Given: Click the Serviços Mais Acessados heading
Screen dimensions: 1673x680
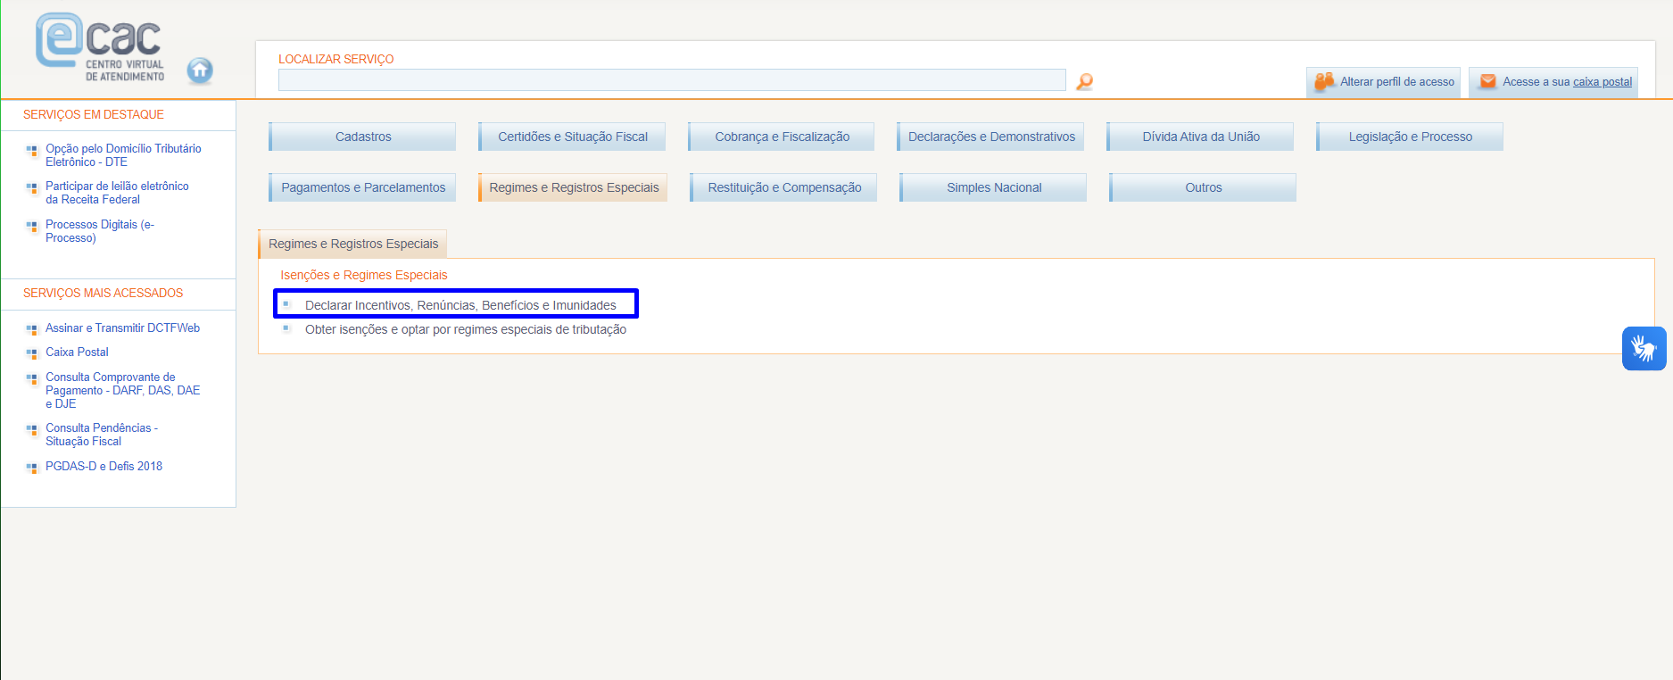Looking at the screenshot, I should coord(103,293).
